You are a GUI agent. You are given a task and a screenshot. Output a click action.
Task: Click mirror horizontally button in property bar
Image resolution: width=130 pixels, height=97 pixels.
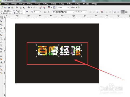pos(45,12)
